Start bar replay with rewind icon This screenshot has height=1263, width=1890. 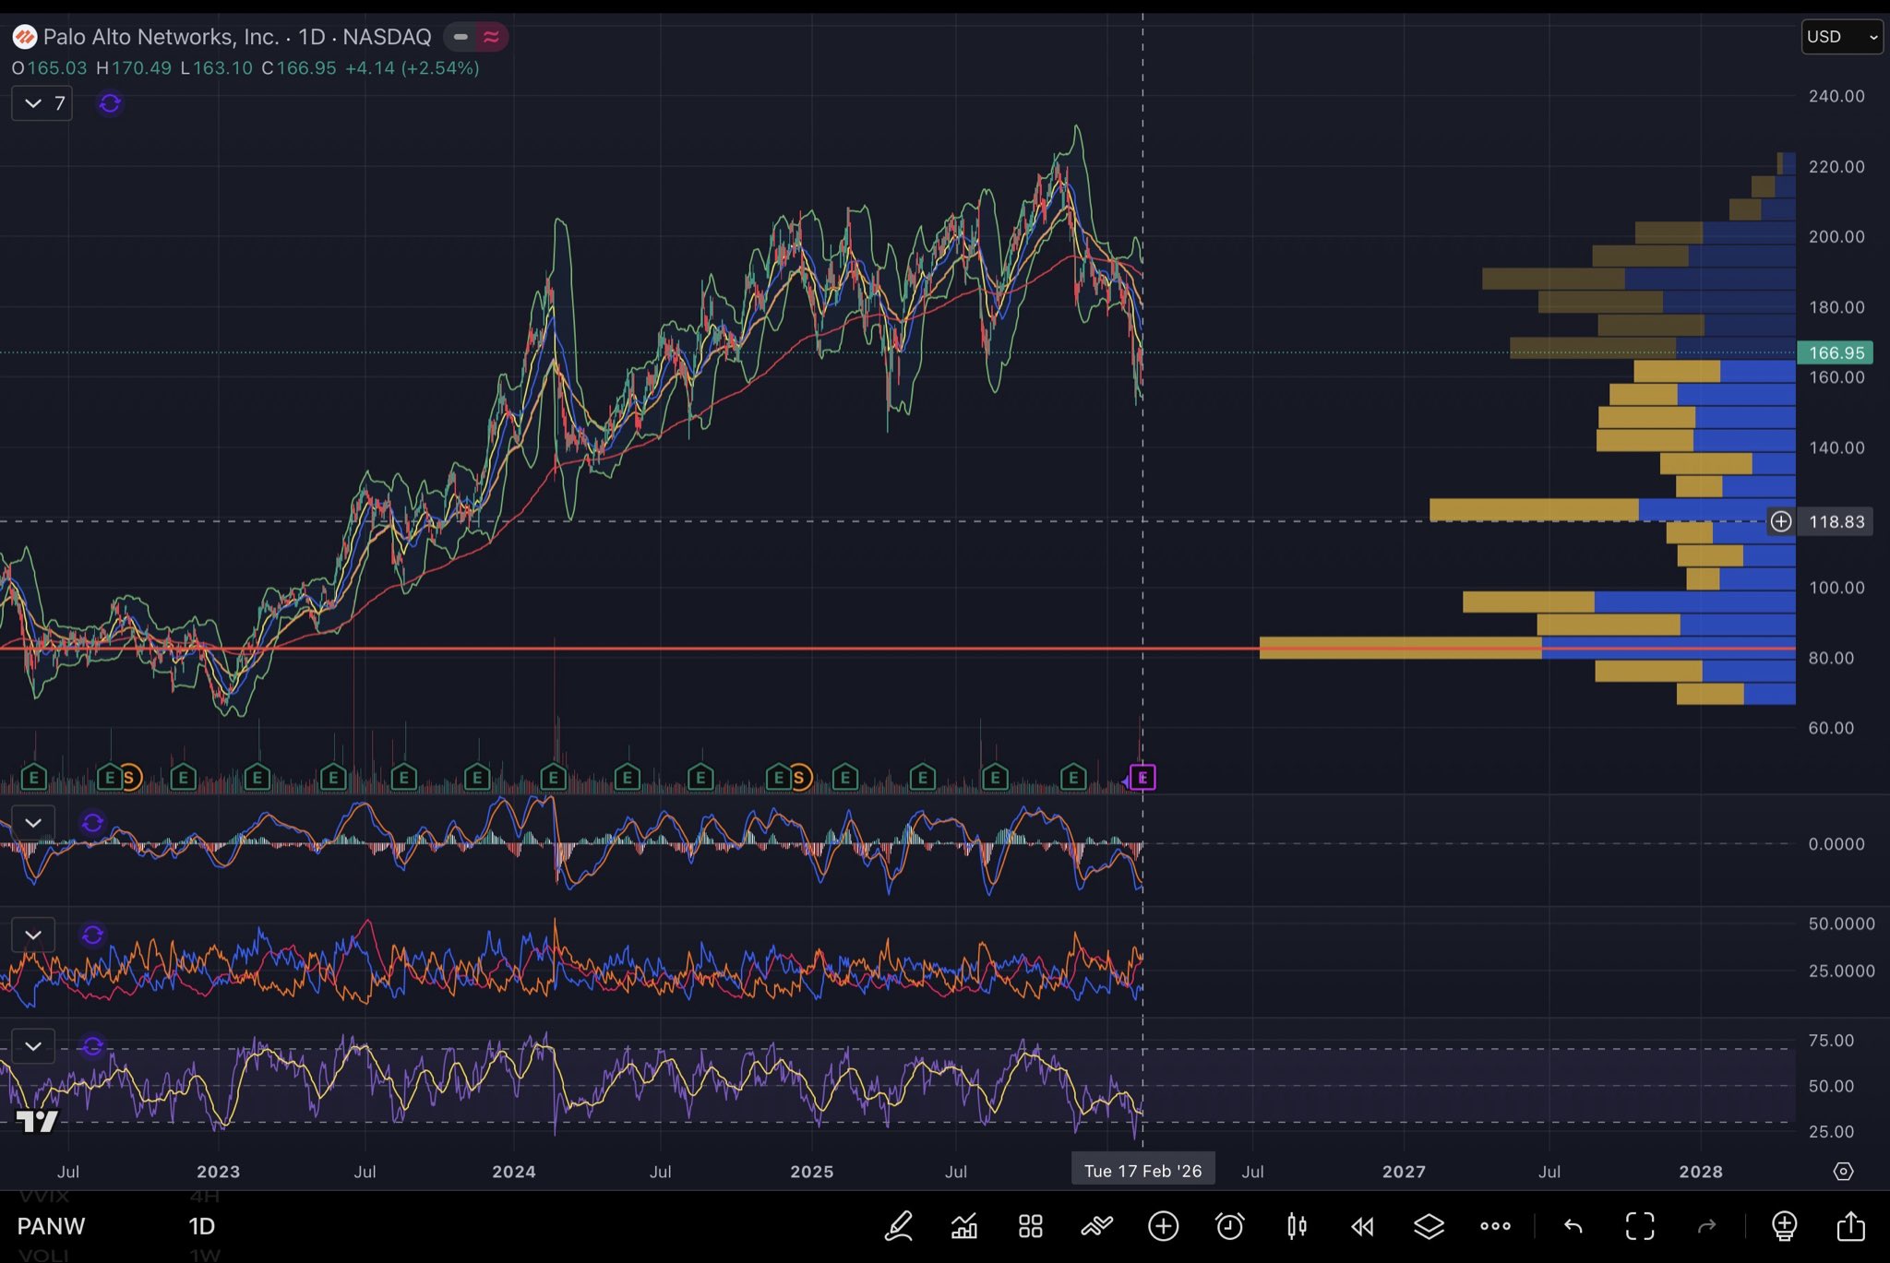pyautogui.click(x=1362, y=1226)
